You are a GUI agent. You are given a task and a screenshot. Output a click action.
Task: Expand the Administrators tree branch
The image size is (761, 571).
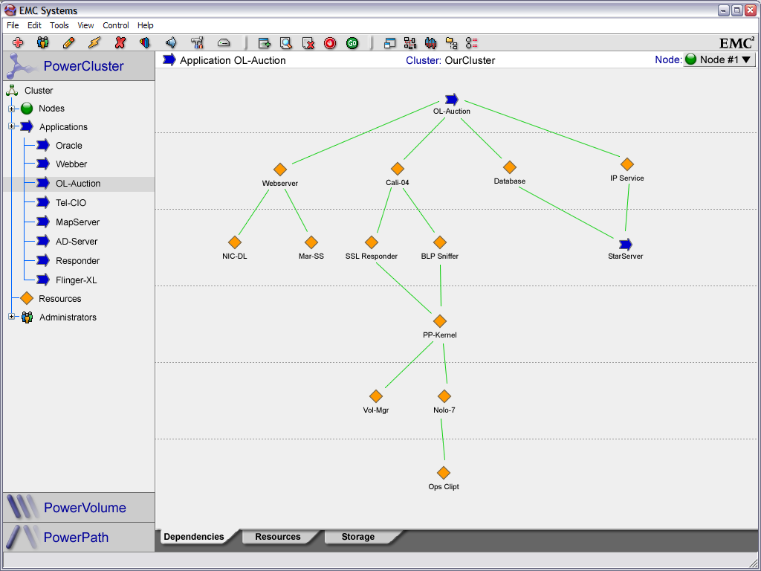12,317
